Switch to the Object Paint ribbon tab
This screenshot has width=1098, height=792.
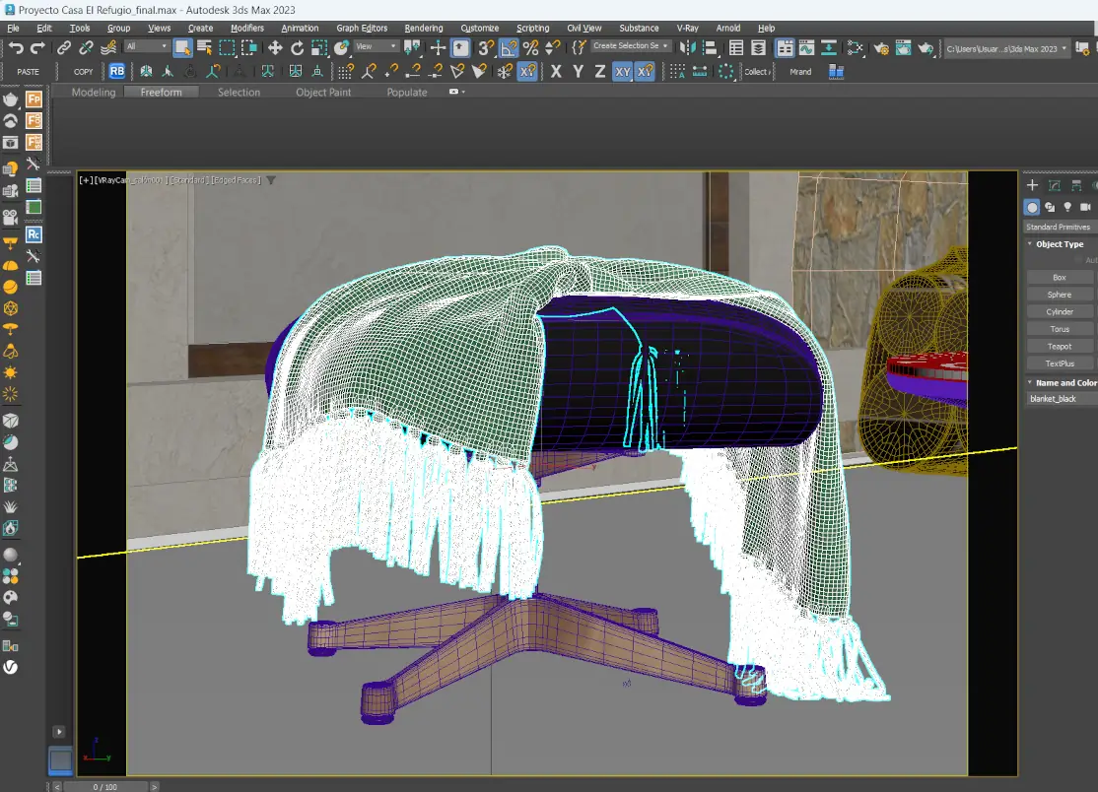[x=323, y=93]
